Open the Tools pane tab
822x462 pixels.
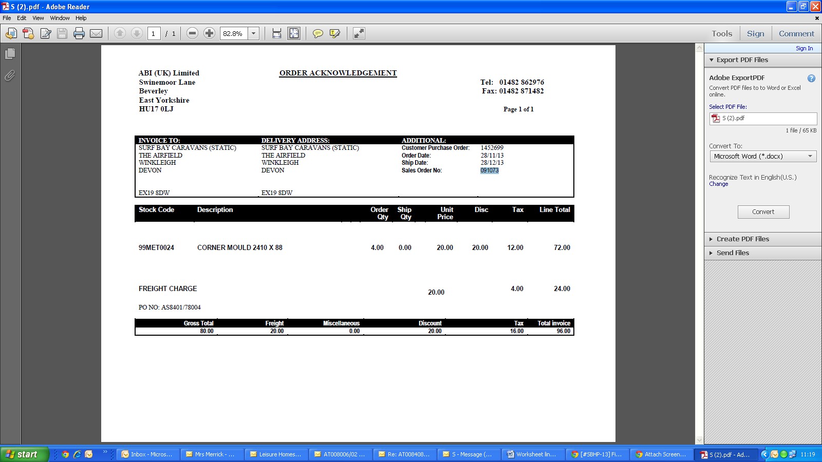pos(722,34)
